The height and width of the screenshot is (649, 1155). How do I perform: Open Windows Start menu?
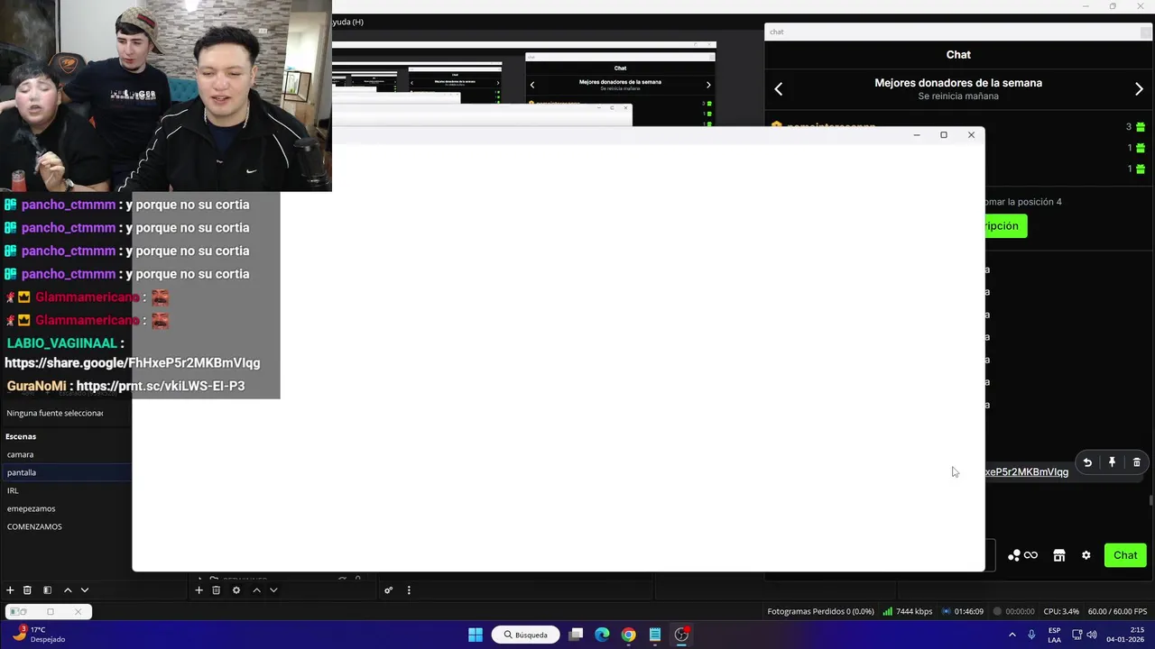[475, 635]
